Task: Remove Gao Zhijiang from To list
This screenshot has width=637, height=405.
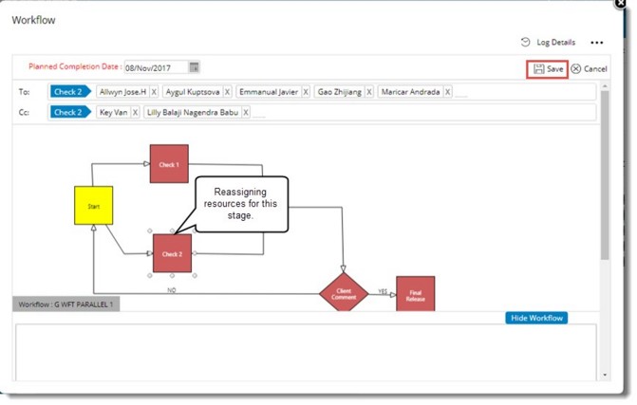Action: click(x=369, y=92)
